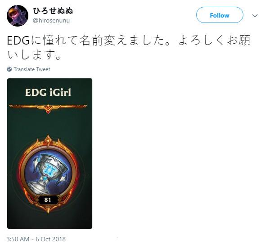This screenshot has height=249, width=265.
Task: Click the gold divider ornament under the name
Action: [x=48, y=108]
